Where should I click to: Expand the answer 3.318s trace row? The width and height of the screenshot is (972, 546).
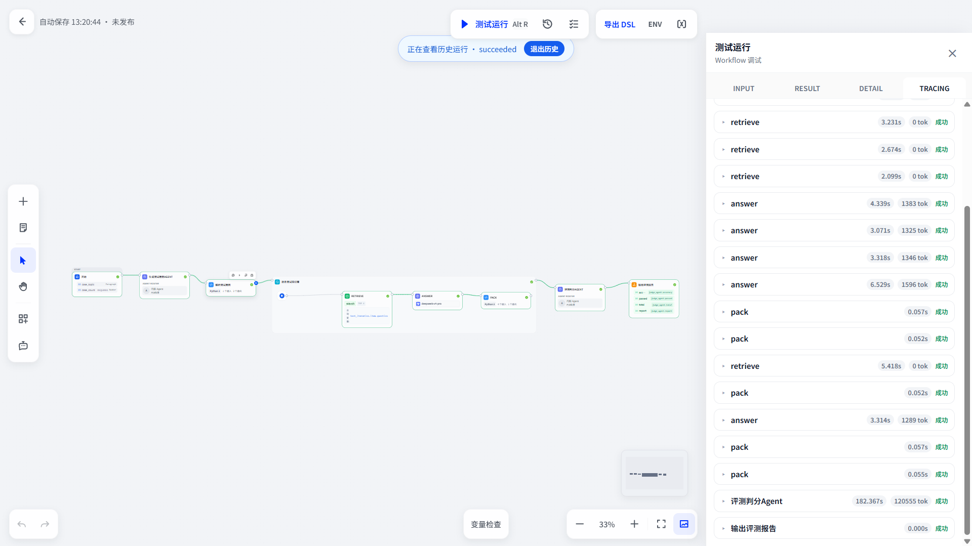point(834,258)
